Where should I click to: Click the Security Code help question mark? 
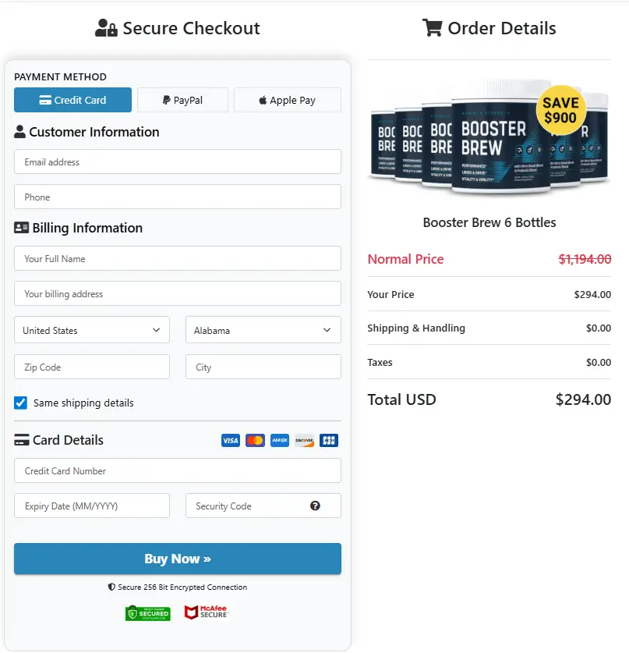click(315, 506)
